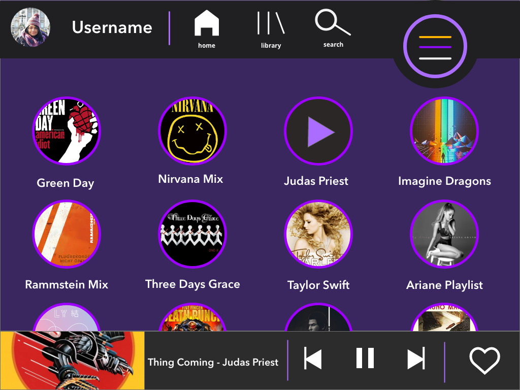The height and width of the screenshot is (390, 520).
Task: Open the Rammstein orange cover
Action: 67,234
